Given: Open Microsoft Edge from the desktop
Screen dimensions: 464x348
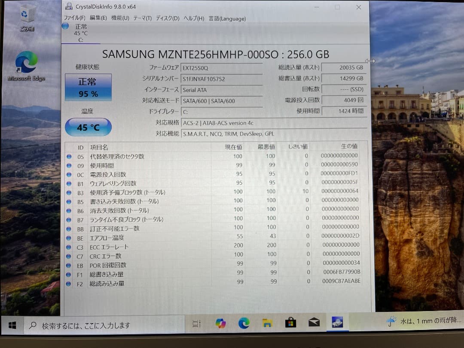Looking at the screenshot, I should [27, 64].
